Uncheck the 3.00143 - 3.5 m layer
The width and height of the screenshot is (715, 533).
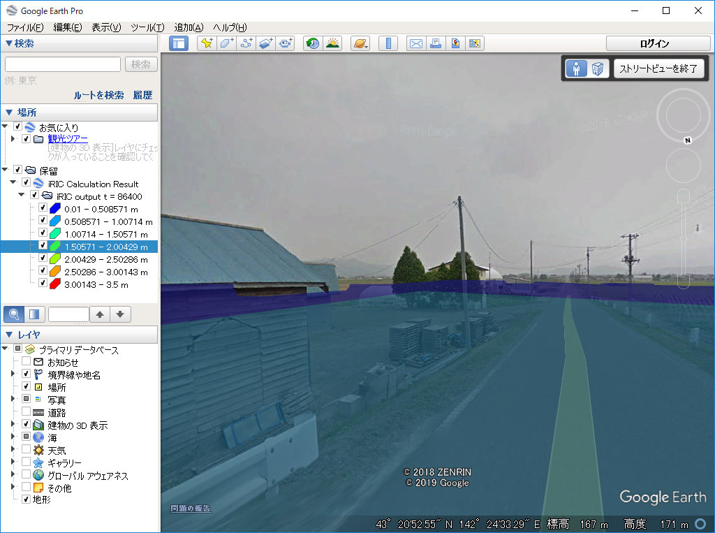pyautogui.click(x=43, y=284)
